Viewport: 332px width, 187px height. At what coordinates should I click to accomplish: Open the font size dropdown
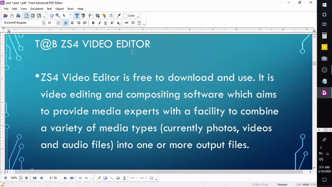tap(58, 23)
